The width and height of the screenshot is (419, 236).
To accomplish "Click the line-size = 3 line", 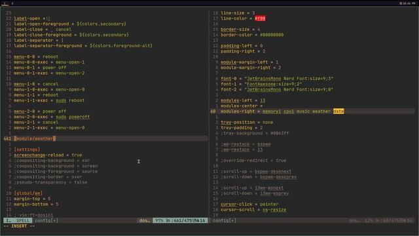I will click(x=238, y=13).
